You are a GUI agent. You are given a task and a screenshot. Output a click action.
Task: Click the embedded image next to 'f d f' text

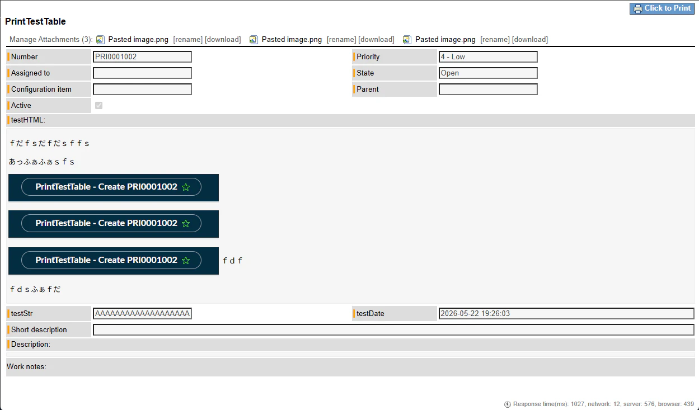pos(114,261)
